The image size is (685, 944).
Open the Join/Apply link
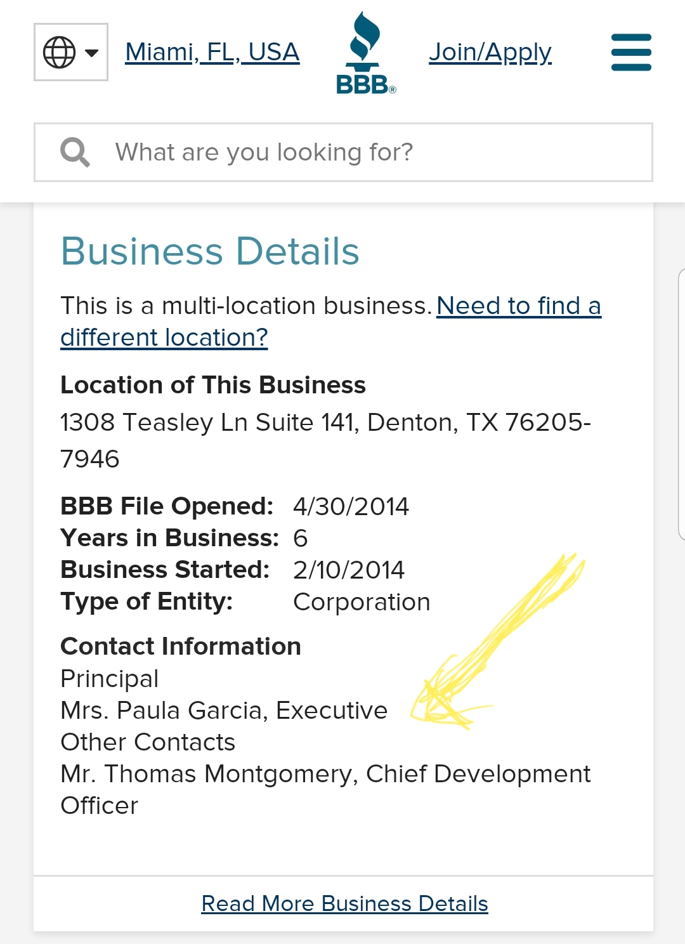tap(490, 53)
